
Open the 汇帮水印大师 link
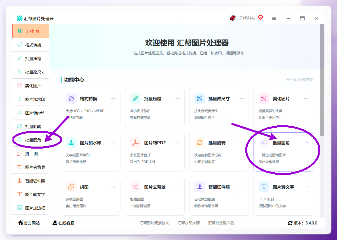pyautogui.click(x=189, y=223)
